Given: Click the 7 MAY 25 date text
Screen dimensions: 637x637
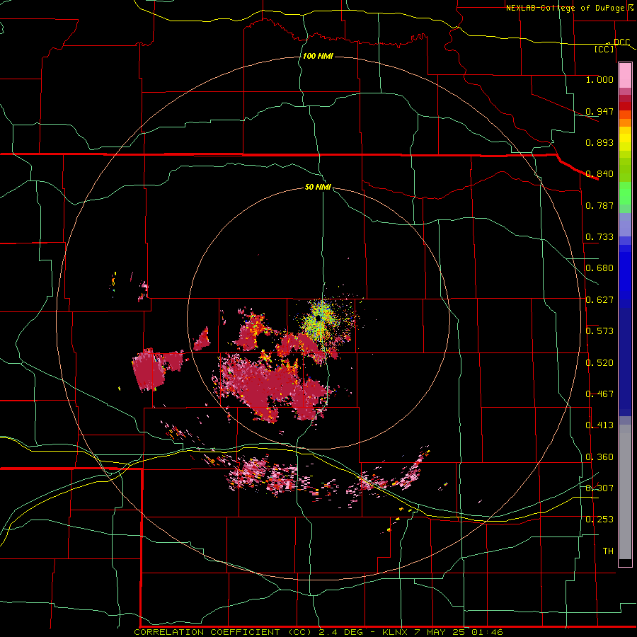Looking at the screenshot, I should pyautogui.click(x=440, y=632).
